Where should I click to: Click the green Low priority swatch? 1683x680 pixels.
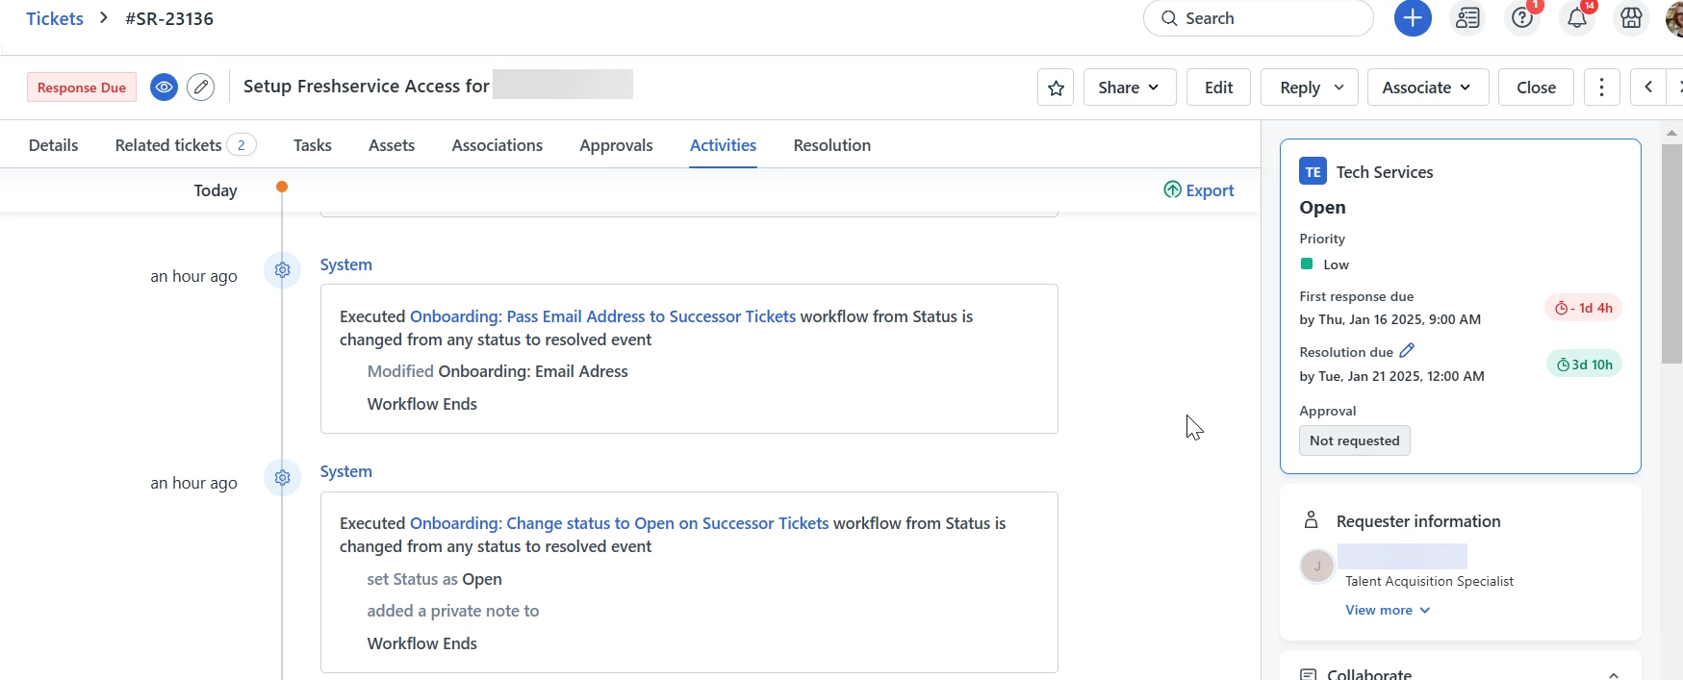tap(1307, 264)
